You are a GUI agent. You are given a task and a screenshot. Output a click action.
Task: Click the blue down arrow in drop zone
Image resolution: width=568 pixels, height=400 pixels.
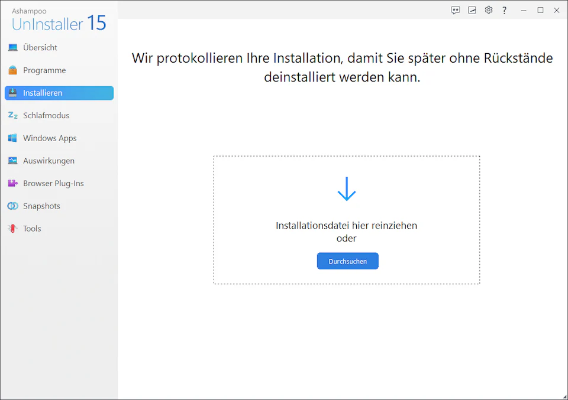347,189
